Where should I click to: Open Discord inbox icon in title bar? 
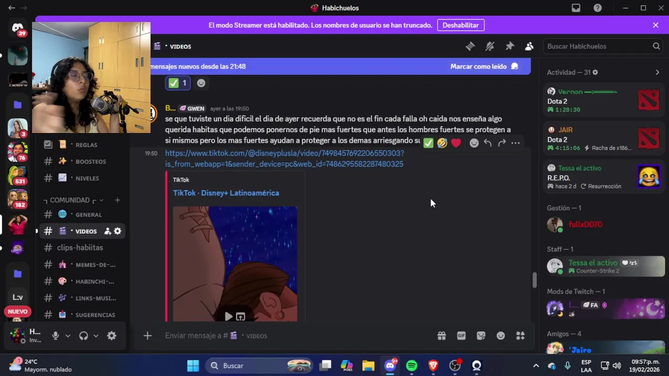(x=576, y=8)
